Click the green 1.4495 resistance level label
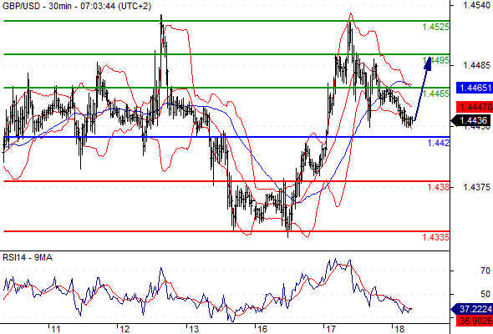The width and height of the screenshot is (493, 334). click(436, 60)
